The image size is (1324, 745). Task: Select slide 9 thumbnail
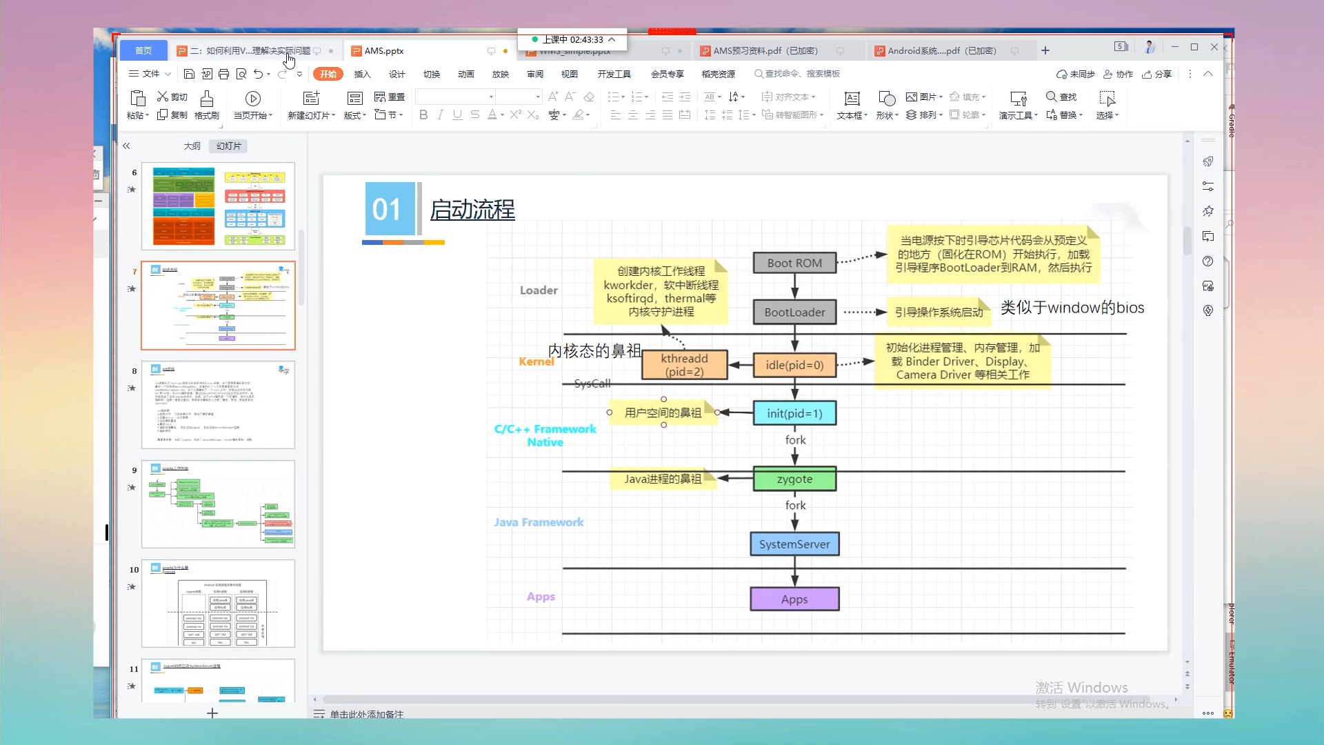[218, 504]
